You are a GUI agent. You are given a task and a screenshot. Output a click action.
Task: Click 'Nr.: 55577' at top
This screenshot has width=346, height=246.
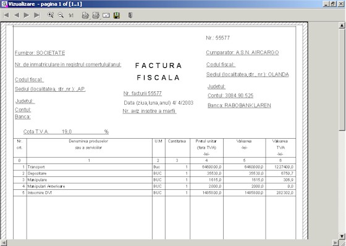217,38
